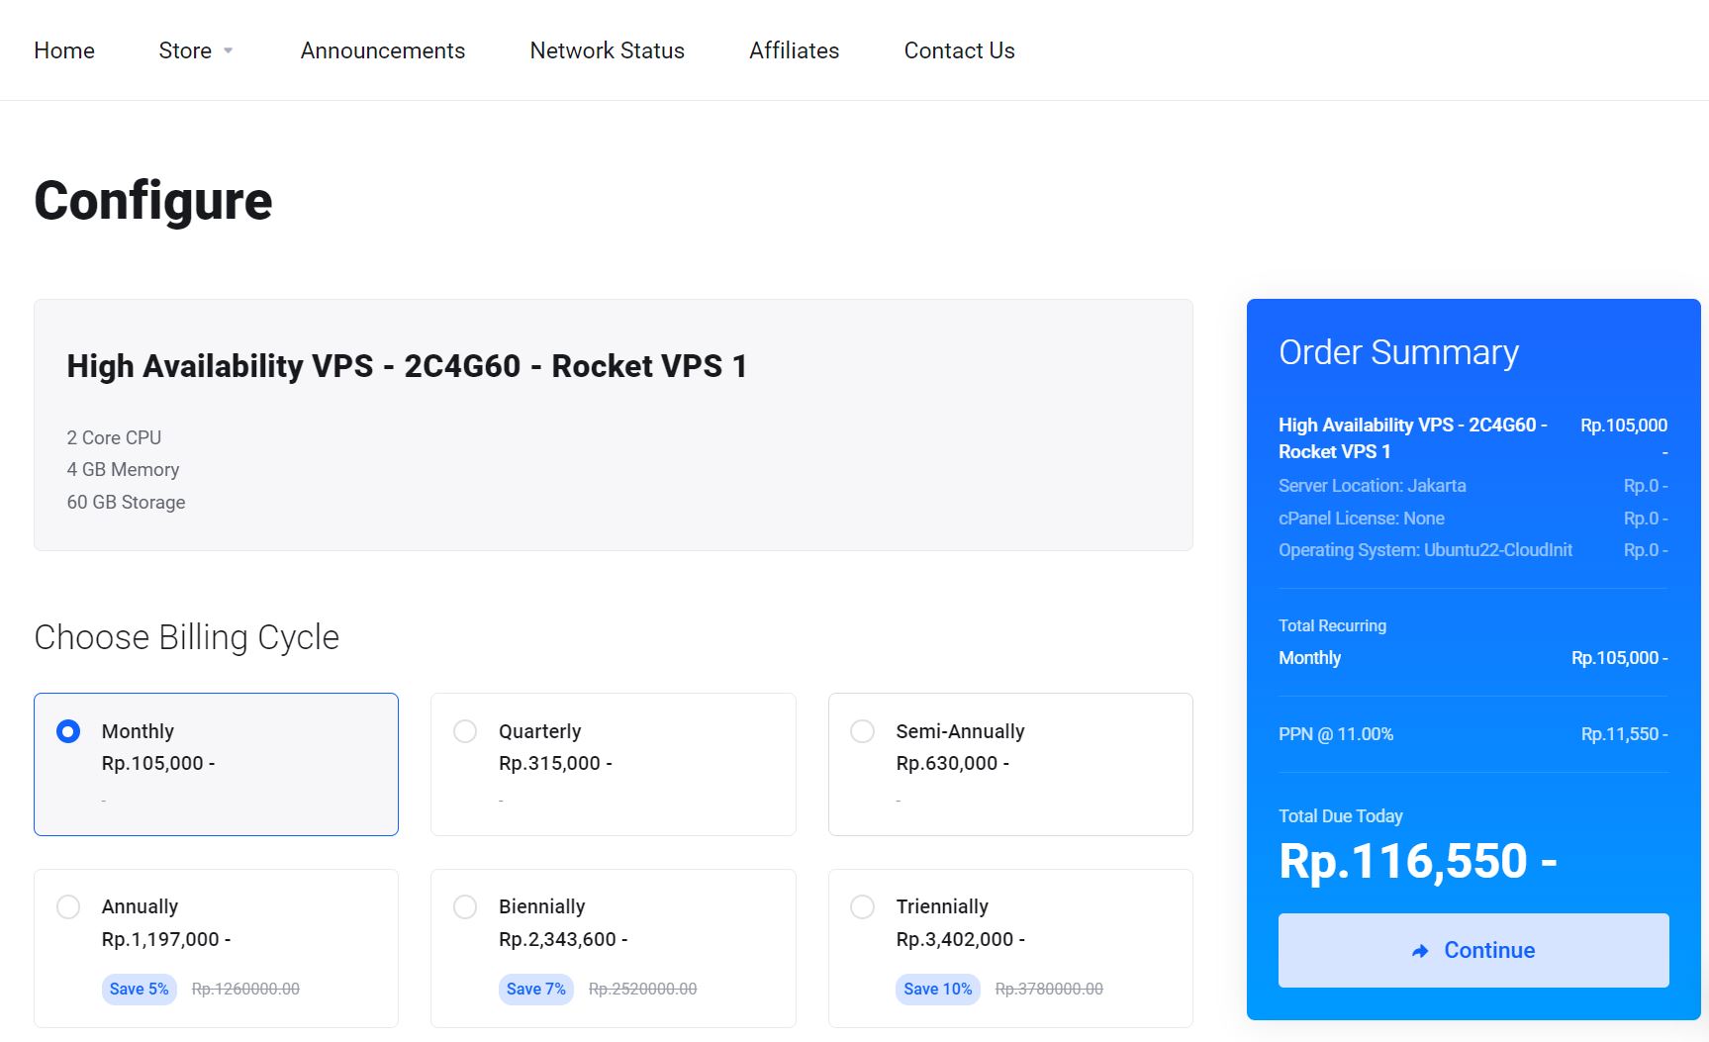This screenshot has width=1709, height=1042.
Task: Click the Configure page heading
Action: [x=152, y=202]
